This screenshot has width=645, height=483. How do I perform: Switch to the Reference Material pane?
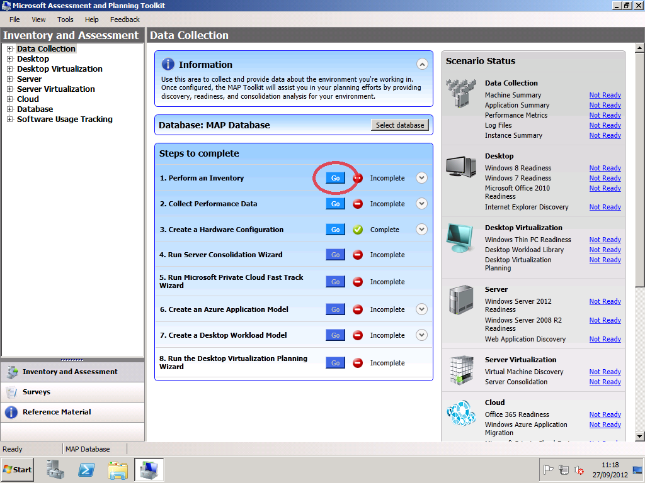point(72,413)
